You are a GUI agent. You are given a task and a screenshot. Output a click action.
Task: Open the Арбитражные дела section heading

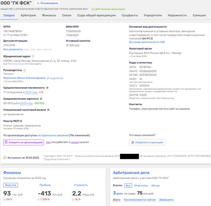(131, 172)
